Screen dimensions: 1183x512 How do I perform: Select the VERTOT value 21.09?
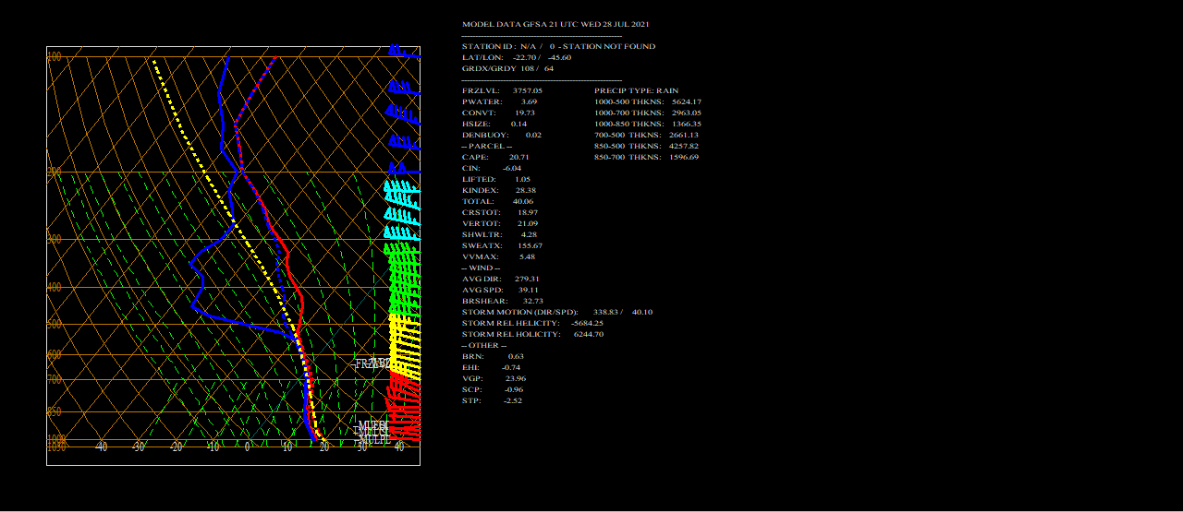point(527,223)
